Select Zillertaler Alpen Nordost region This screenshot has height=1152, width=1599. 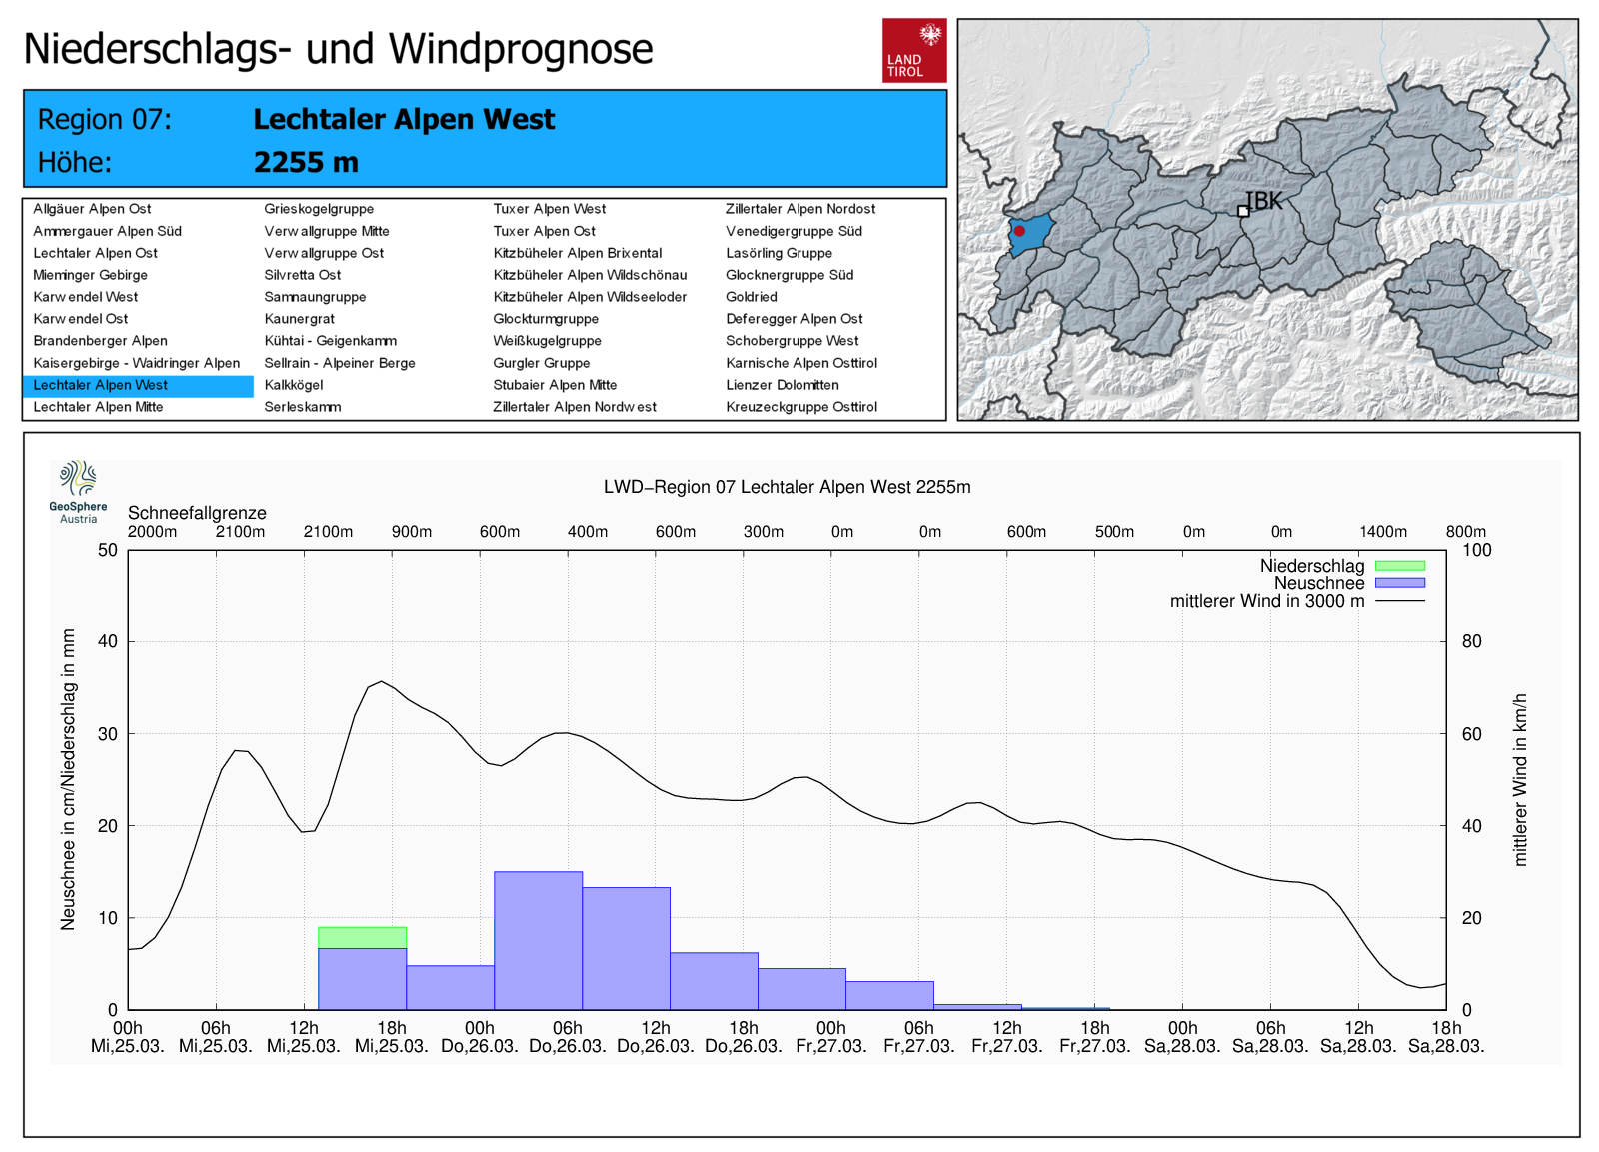pyautogui.click(x=799, y=209)
